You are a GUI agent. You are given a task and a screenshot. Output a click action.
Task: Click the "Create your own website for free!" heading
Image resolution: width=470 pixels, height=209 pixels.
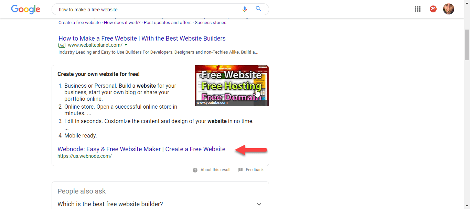coord(98,74)
